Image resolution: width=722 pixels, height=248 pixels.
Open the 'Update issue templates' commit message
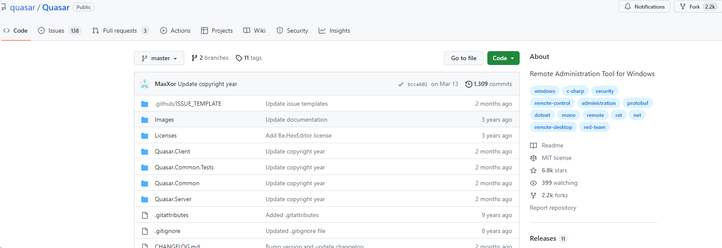pos(297,104)
